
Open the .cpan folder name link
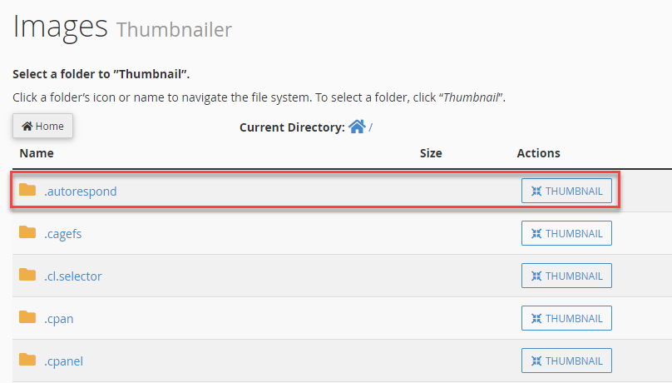pyautogui.click(x=59, y=319)
